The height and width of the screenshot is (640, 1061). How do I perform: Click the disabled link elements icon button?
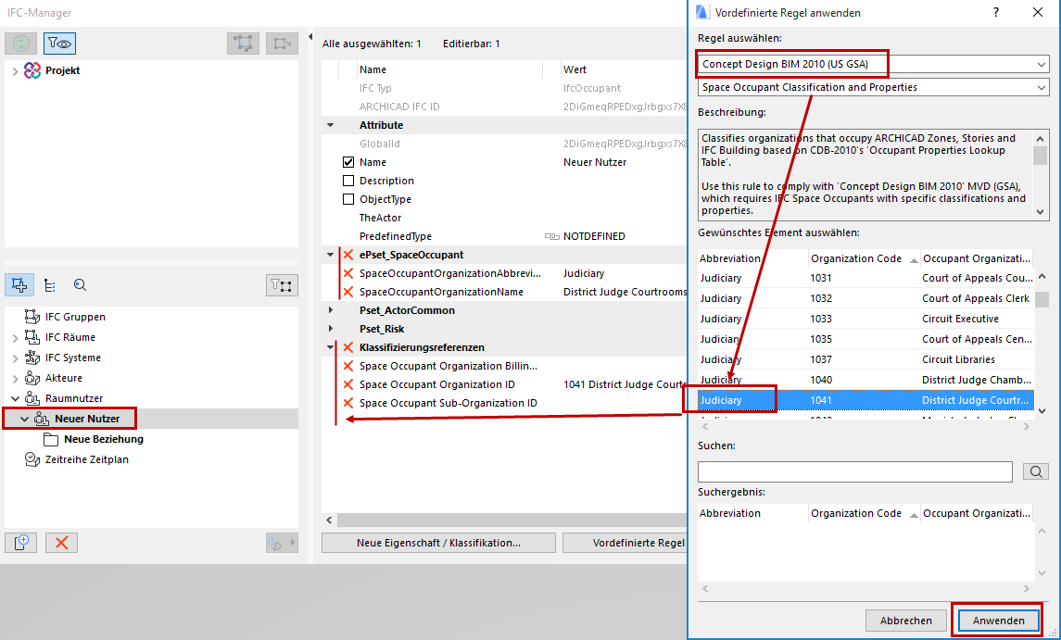pyautogui.click(x=282, y=543)
